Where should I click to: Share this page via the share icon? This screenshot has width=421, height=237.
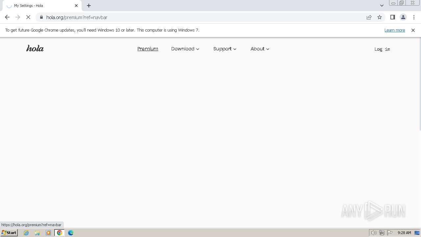tap(369, 17)
